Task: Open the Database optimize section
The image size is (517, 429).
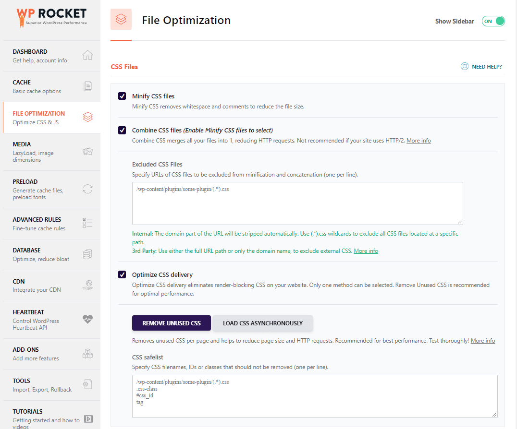Action: click(x=51, y=254)
